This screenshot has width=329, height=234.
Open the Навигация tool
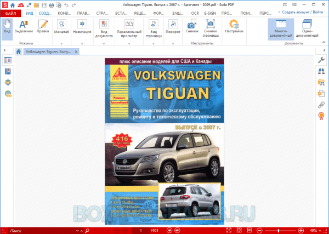click(82, 27)
